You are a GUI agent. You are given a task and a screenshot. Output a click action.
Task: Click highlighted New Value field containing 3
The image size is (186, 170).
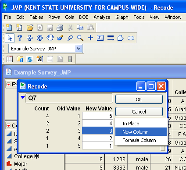pos(97,131)
